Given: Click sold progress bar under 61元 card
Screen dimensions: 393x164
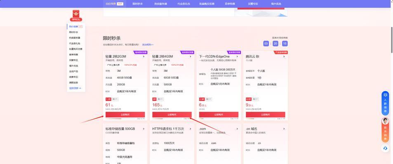Looking at the screenshot, I should 121,119.
